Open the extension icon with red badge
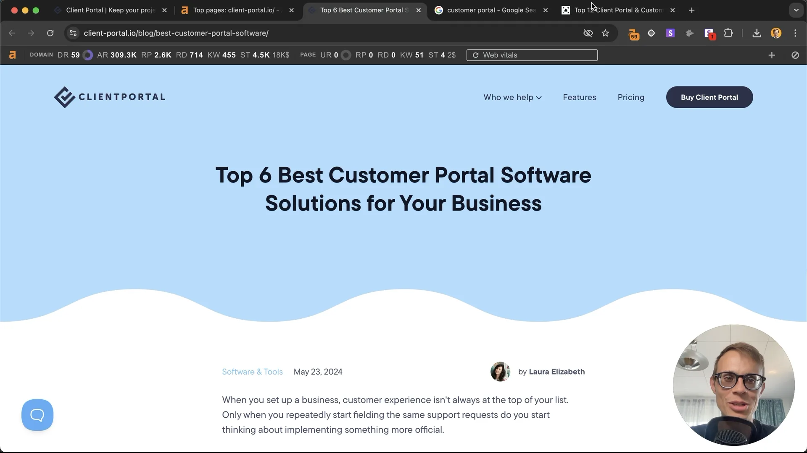The height and width of the screenshot is (453, 807). pos(709,34)
